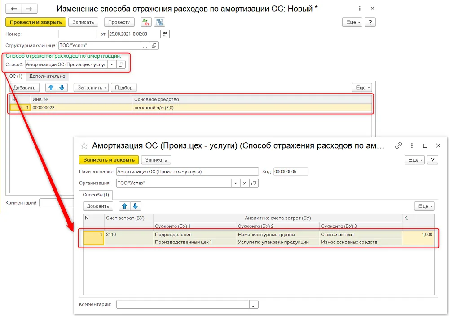The image size is (449, 316).
Task: Go back with the left arrow button
Action: 14,9
